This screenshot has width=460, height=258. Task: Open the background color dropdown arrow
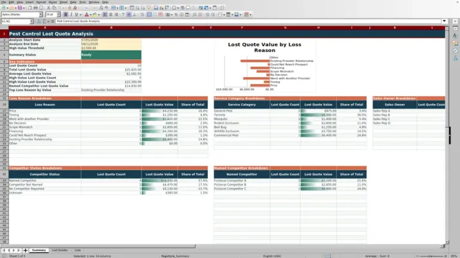pyautogui.click(x=99, y=14)
